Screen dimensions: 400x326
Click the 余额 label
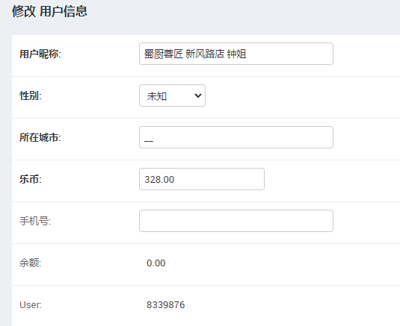pyautogui.click(x=31, y=263)
